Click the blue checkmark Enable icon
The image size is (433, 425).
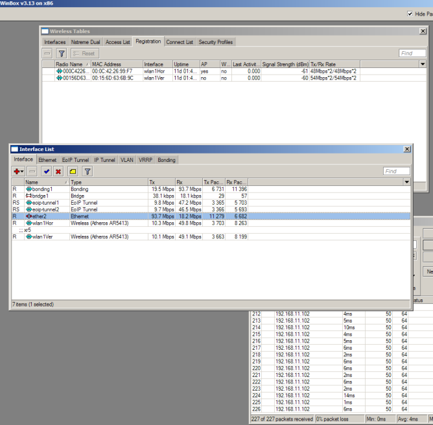point(46,171)
